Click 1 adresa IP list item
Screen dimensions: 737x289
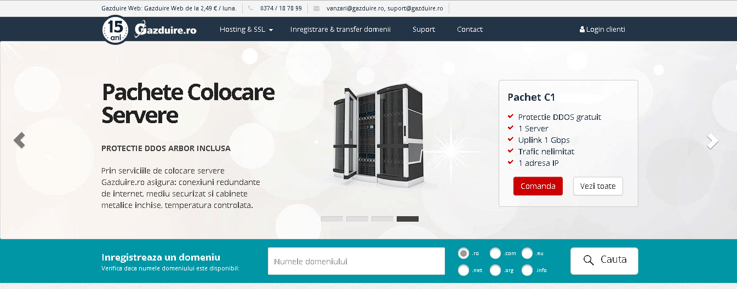click(x=539, y=163)
